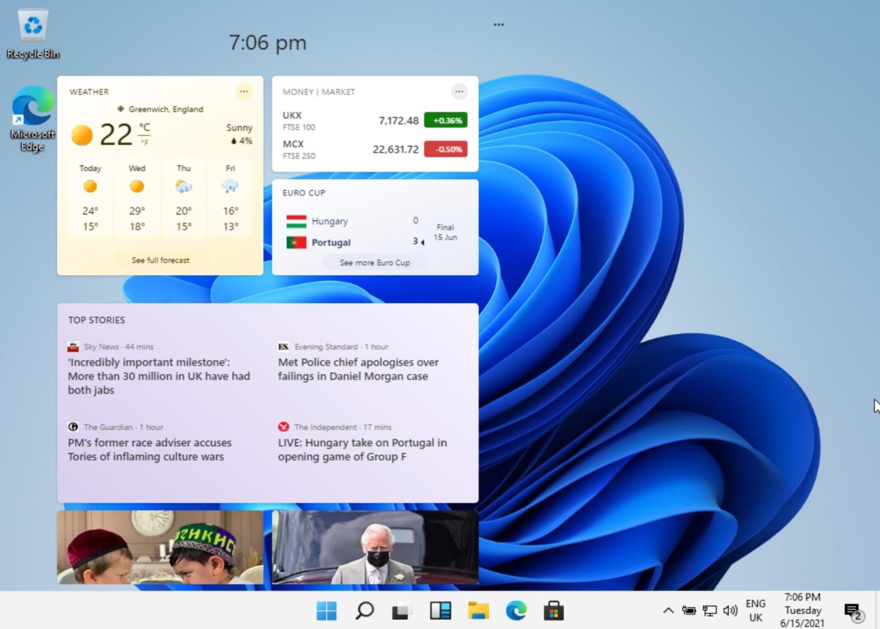The width and height of the screenshot is (880, 629).
Task: Open the Microsoft Store
Action: pyautogui.click(x=553, y=610)
